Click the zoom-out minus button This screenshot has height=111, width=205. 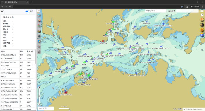point(39,105)
